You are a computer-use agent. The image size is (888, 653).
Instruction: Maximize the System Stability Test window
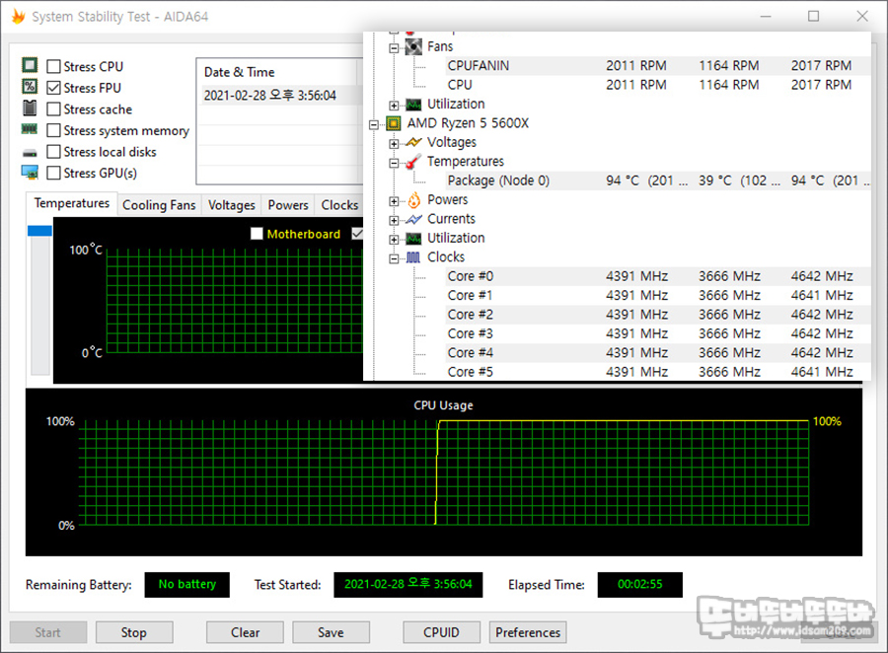813,16
